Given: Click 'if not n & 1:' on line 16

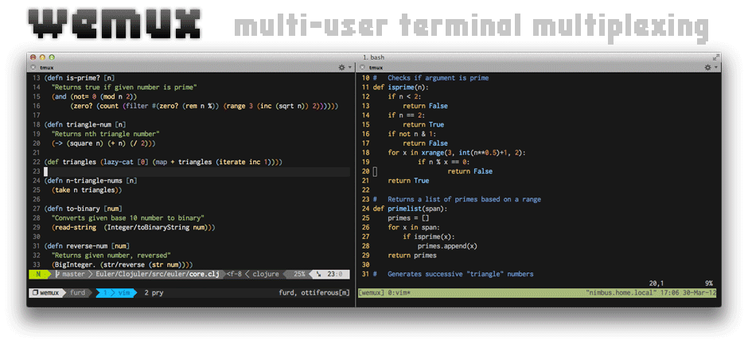Looking at the screenshot, I should [412, 134].
